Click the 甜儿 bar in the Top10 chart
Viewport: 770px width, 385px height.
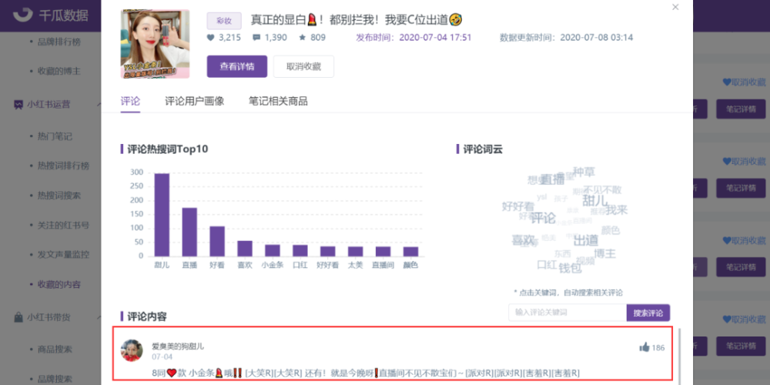click(162, 215)
